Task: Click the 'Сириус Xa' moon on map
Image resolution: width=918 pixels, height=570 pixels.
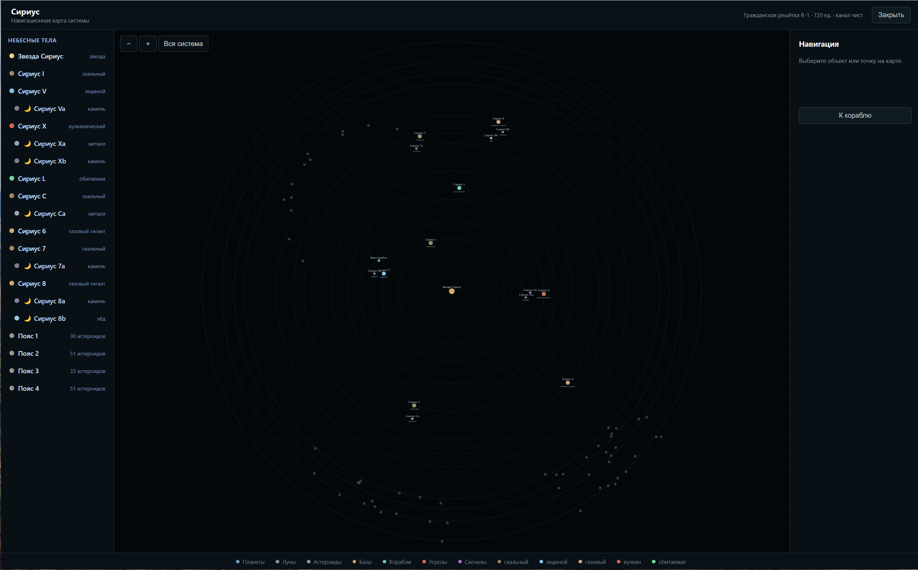Action: click(530, 293)
